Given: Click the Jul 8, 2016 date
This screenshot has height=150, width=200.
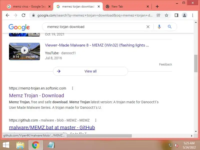Looking at the screenshot, I should coord(53,58).
